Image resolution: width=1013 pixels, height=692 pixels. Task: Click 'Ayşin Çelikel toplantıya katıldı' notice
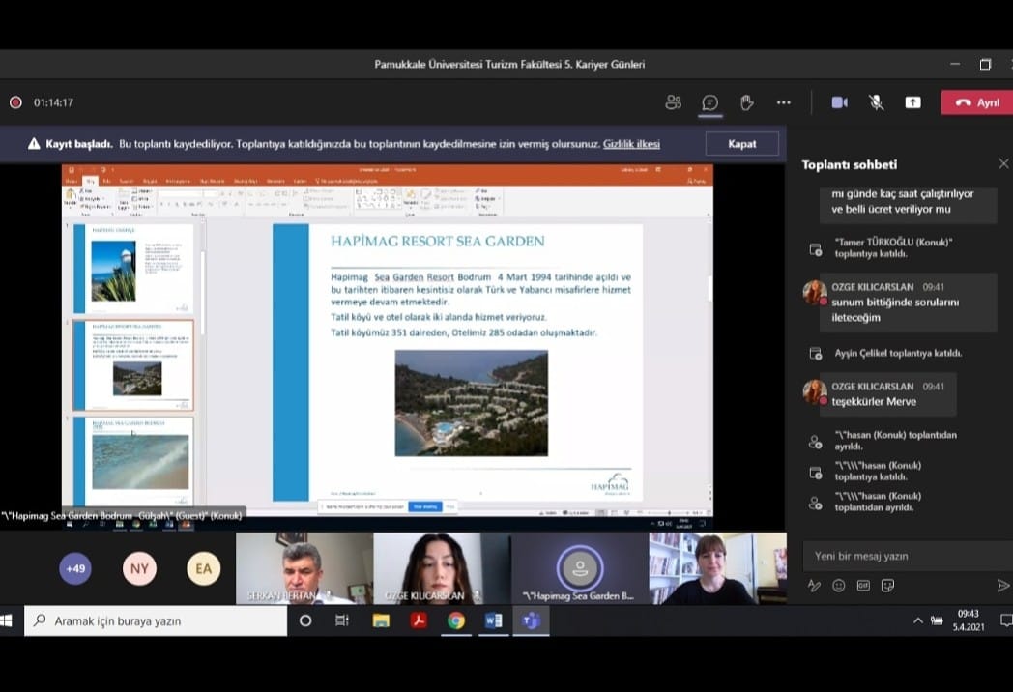[x=898, y=353]
